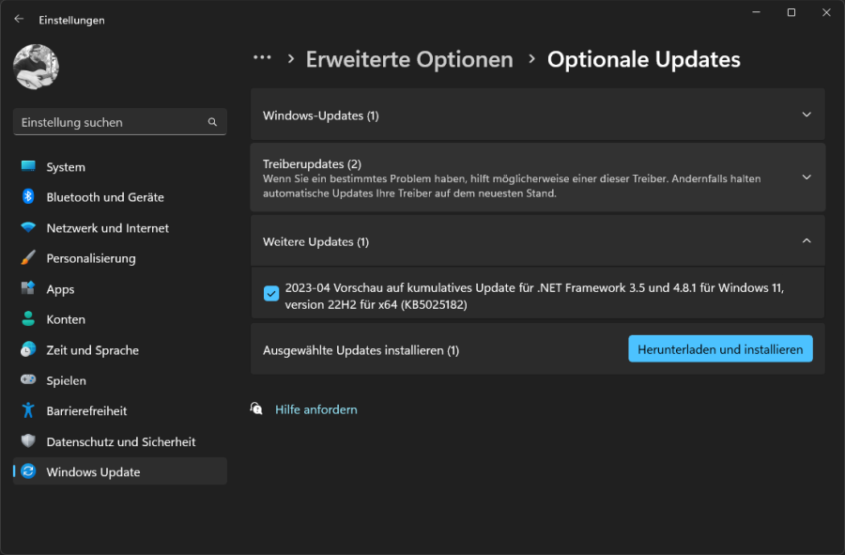Click the Konten person icon
The width and height of the screenshot is (845, 555).
26,319
